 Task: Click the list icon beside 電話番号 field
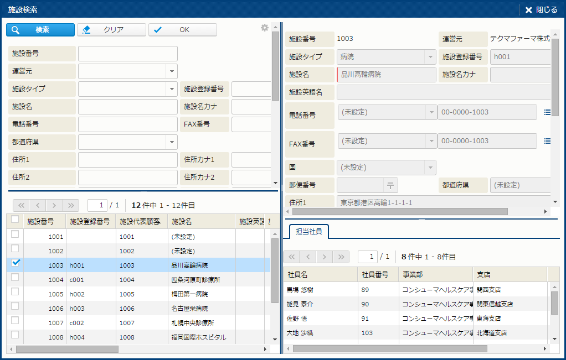pos(547,112)
